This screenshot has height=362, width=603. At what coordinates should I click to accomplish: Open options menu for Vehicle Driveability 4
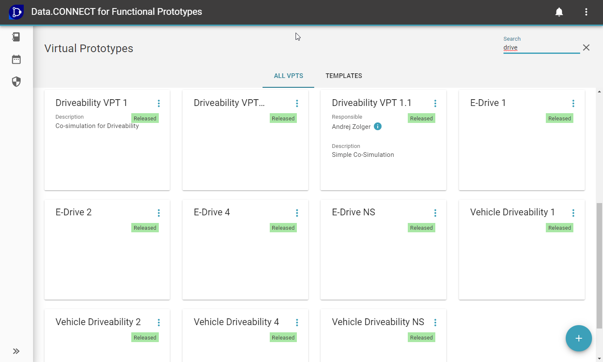[297, 323]
